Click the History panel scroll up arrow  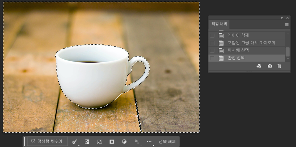click(288, 34)
